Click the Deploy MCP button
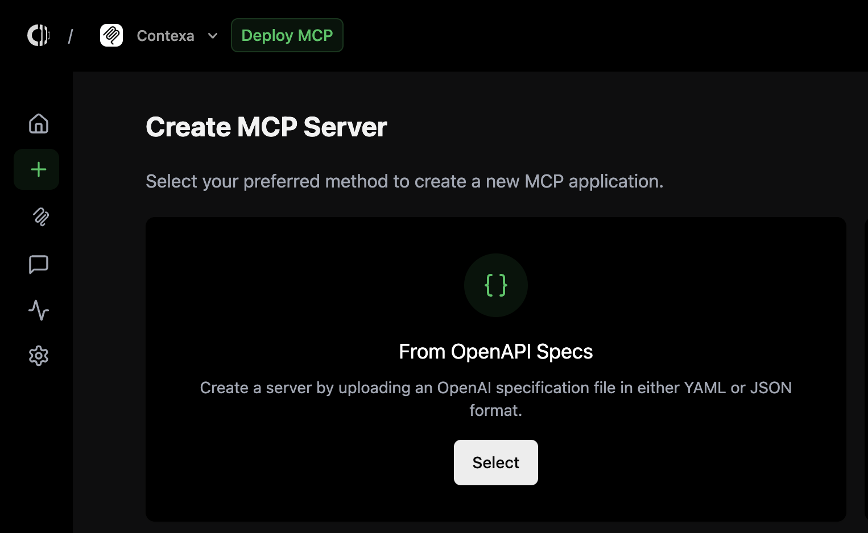The height and width of the screenshot is (533, 868). (287, 35)
